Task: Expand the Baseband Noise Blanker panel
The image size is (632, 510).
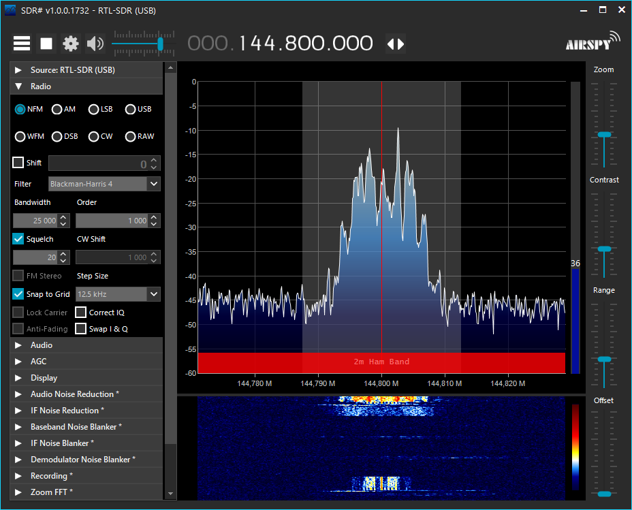Action: click(x=86, y=427)
